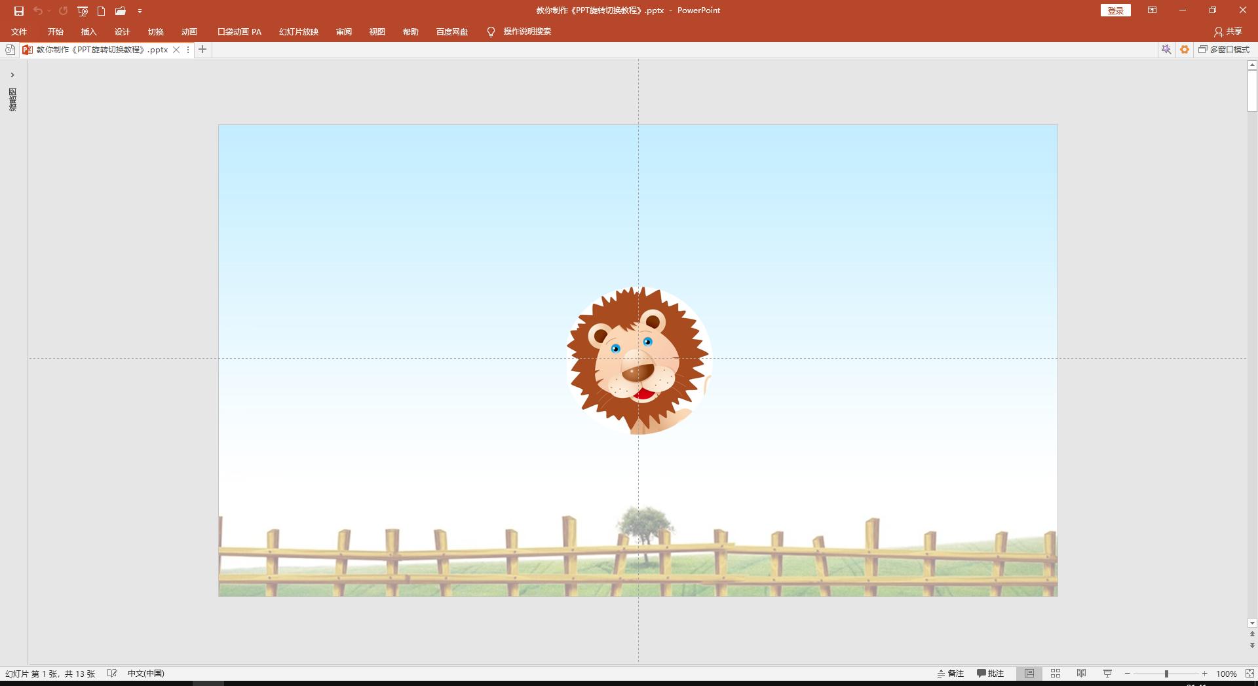Screen dimensions: 1258x686
Task: Click the open folder icon
Action: coord(120,11)
